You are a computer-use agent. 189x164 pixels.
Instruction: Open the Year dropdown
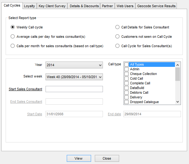coord(74,65)
